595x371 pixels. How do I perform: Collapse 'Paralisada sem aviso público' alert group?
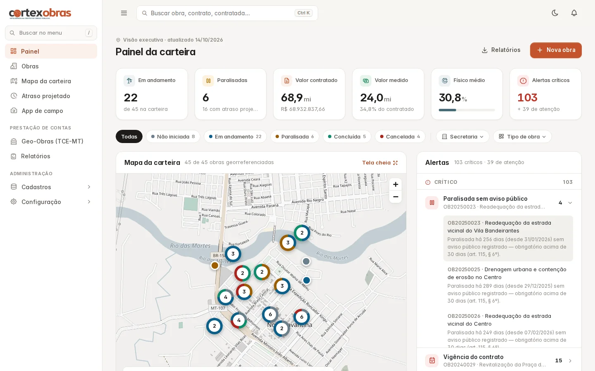click(x=570, y=203)
